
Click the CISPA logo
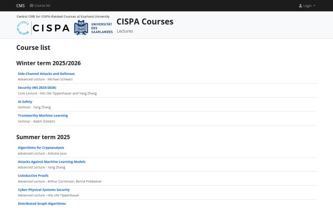click(43, 28)
